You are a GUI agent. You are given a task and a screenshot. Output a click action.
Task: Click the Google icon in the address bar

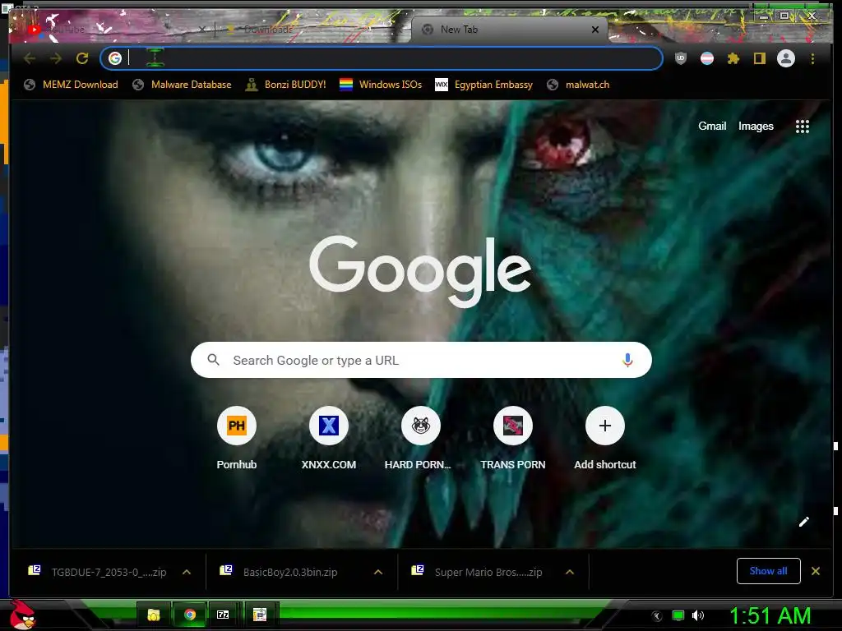click(115, 58)
